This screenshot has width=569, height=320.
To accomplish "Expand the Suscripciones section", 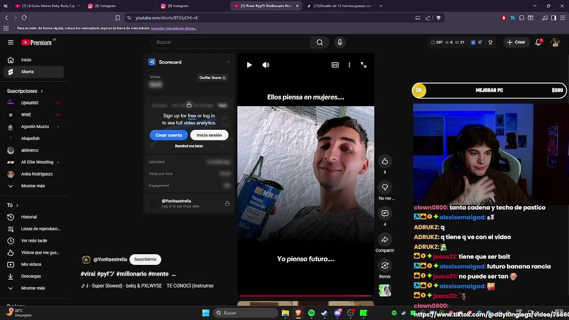I will click(x=25, y=91).
